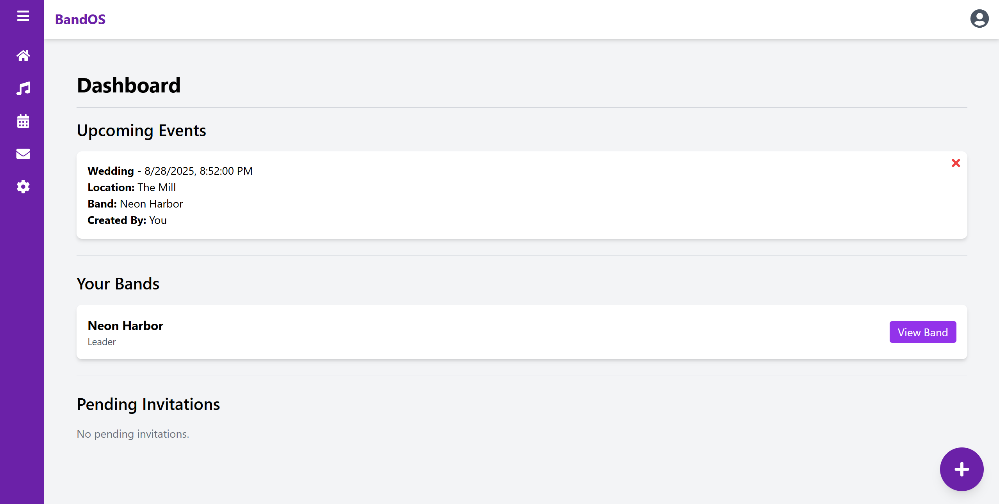Open the user profile avatar menu
999x504 pixels.
979,19
